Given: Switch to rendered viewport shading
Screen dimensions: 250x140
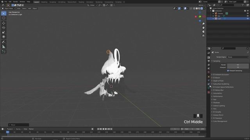Looking at the screenshot, I should pyautogui.click(x=202, y=9).
